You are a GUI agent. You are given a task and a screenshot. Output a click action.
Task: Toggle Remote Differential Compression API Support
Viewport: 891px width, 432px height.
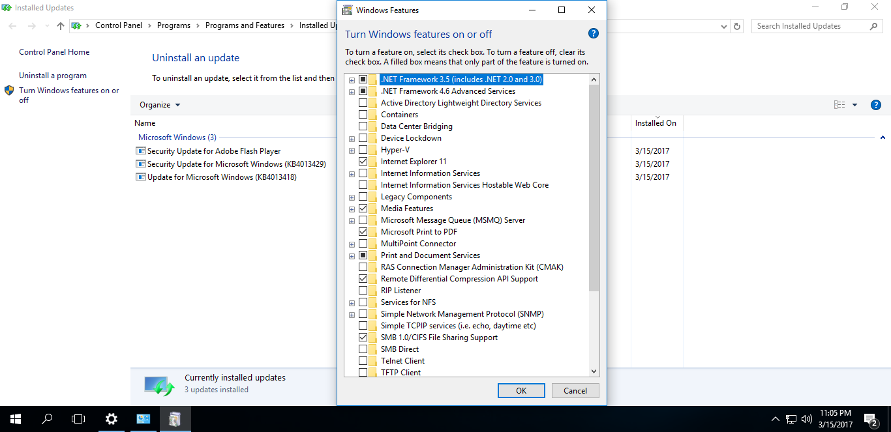click(x=363, y=279)
